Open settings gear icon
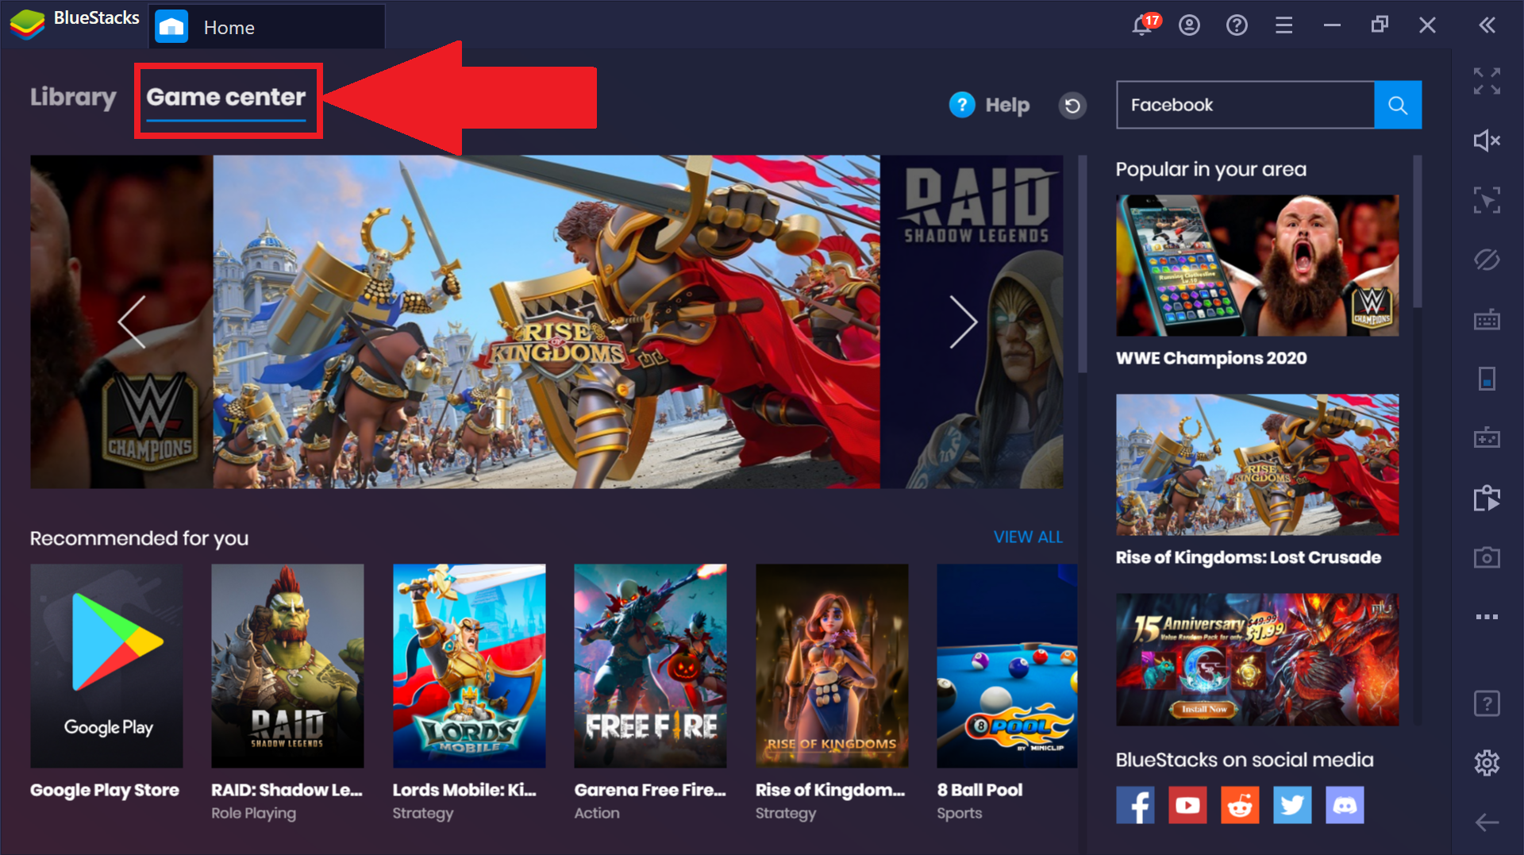Viewport: 1524px width, 855px height. pos(1487,763)
